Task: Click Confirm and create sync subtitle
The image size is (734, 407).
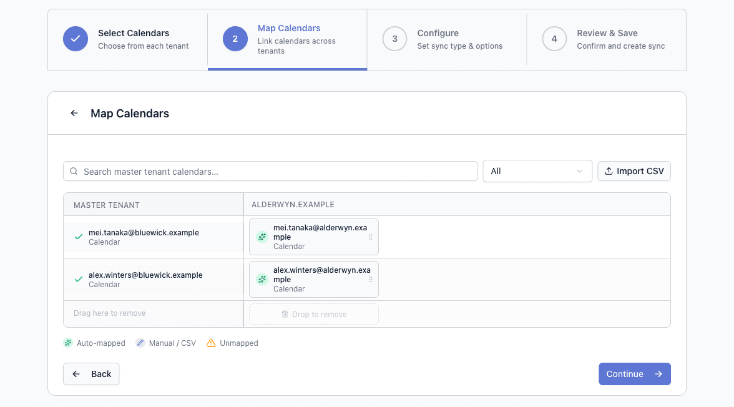Action: pyautogui.click(x=620, y=46)
